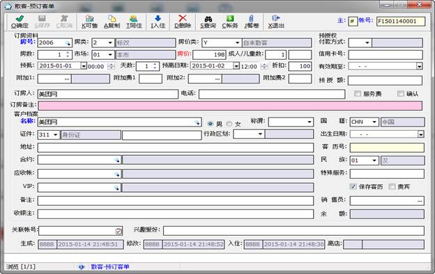435x274 pixels.
Task: Click the status bar 散客-预订客单 icon
Action: (x=82, y=267)
